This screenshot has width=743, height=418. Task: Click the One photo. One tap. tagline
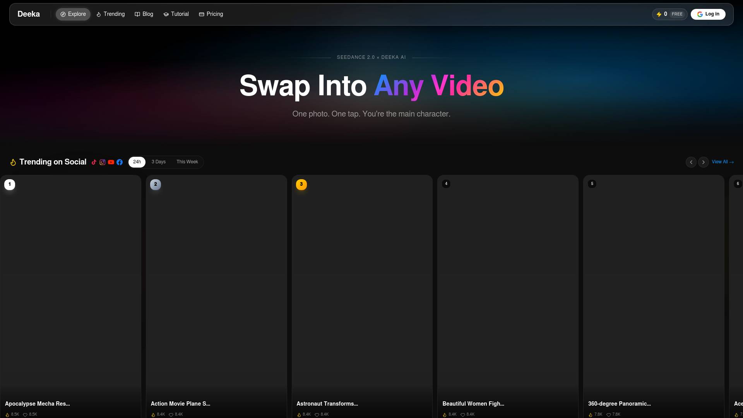point(371,114)
